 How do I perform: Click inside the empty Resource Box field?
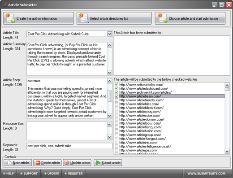pyautogui.click(x=67, y=131)
